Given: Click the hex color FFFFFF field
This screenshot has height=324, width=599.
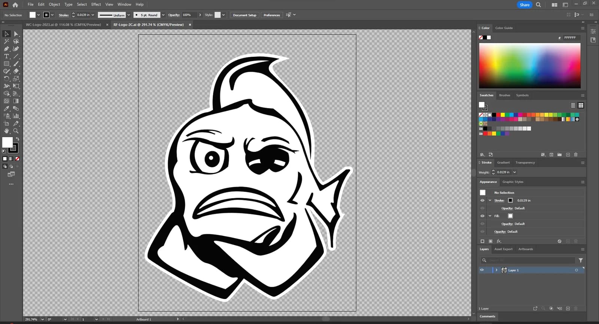Looking at the screenshot, I should coord(572,38).
